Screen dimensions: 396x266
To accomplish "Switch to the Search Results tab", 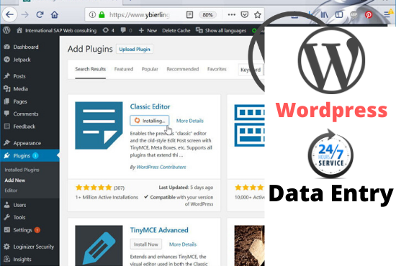I will click(x=91, y=69).
